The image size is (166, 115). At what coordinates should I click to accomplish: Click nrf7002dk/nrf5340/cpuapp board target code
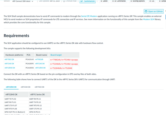click(64, 60)
